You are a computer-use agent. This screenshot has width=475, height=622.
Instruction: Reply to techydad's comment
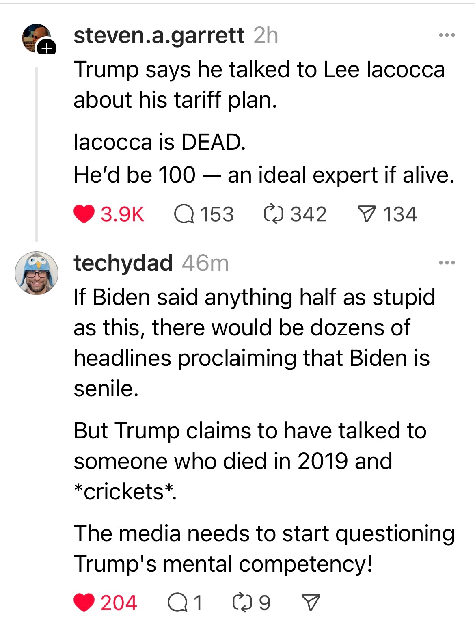click(x=177, y=603)
